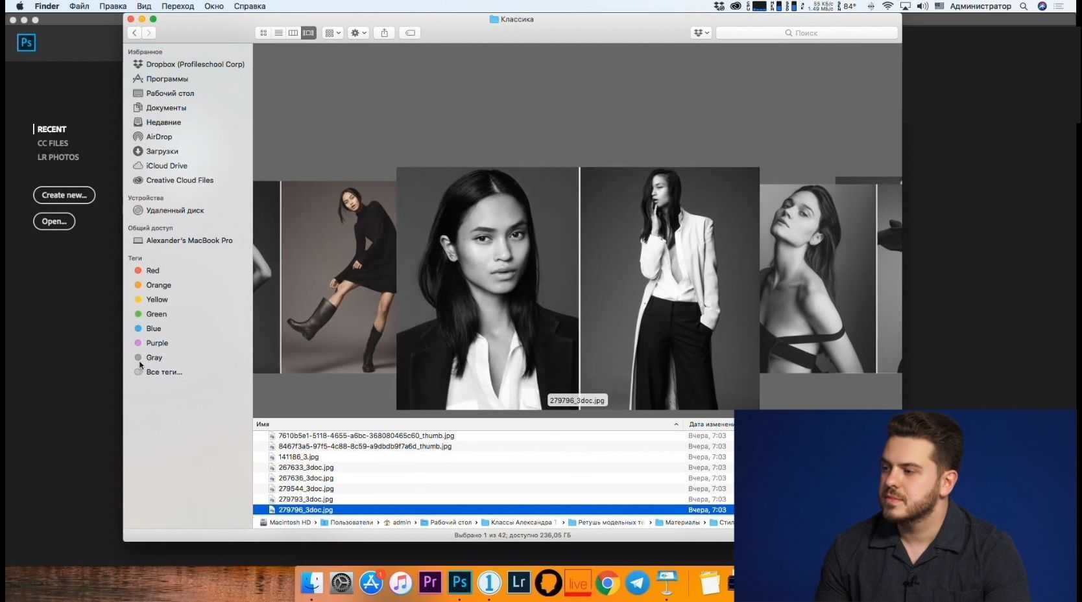Open the Файл menu

[x=79, y=6]
